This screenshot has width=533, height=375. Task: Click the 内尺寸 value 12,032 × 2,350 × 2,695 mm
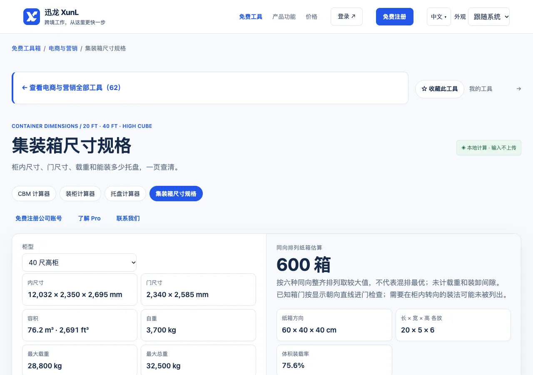coord(75,295)
